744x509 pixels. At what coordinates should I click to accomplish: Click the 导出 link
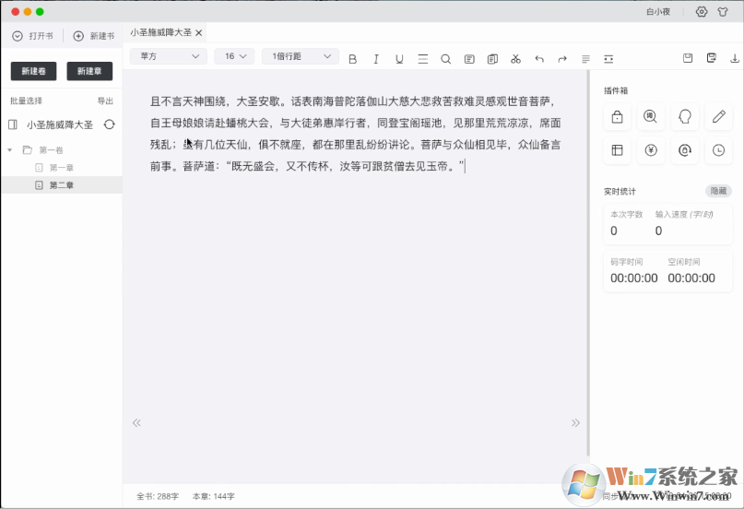pyautogui.click(x=105, y=101)
